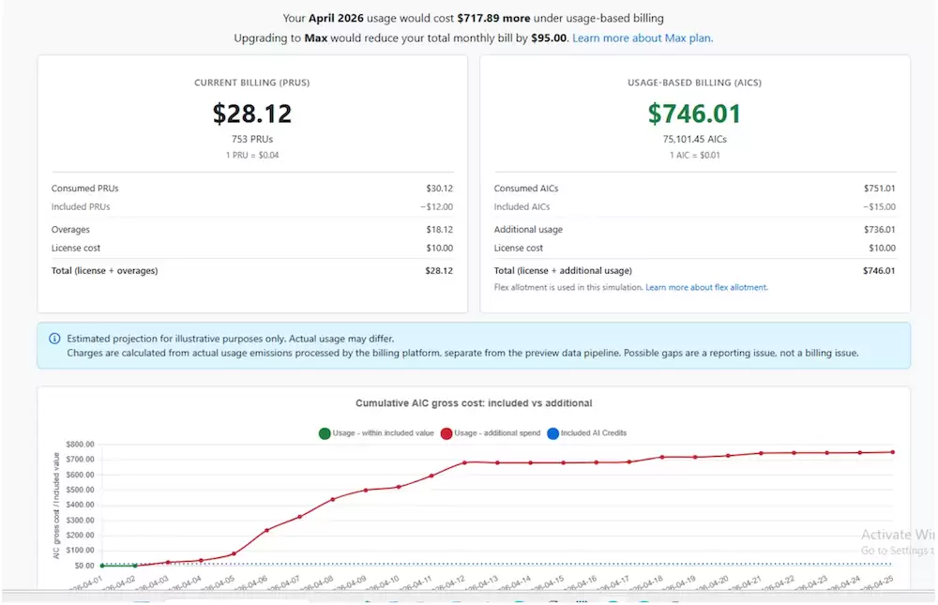This screenshot has width=938, height=605.
Task: Toggle red additional spend legend swatch
Action: click(446, 433)
